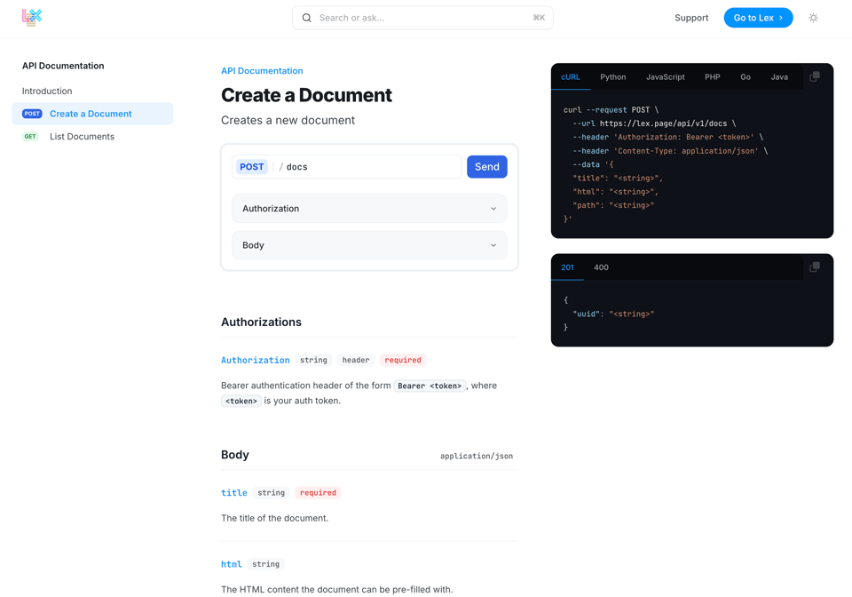Viewport: 852px width, 597px height.
Task: Select the Go code tab
Action: click(745, 77)
